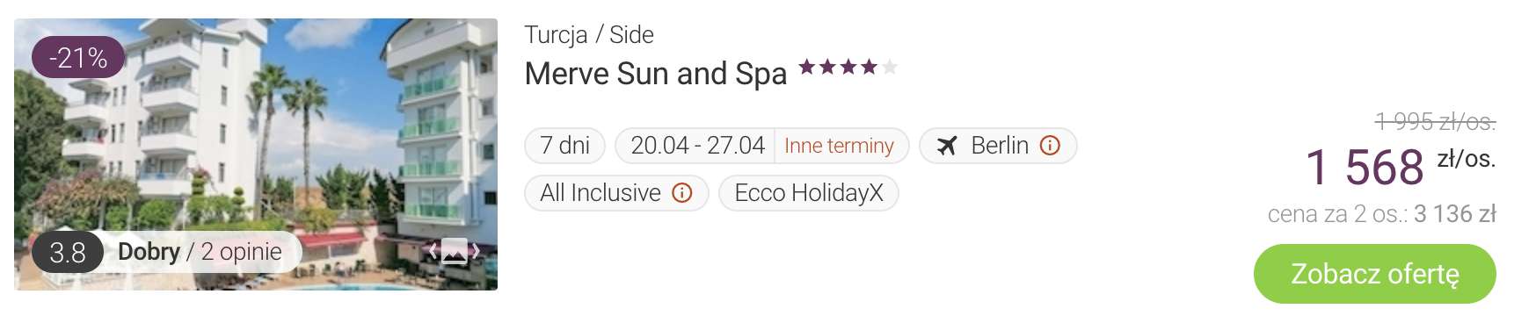Open the photo gallery image icon
The width and height of the screenshot is (1514, 330).
pos(455,251)
